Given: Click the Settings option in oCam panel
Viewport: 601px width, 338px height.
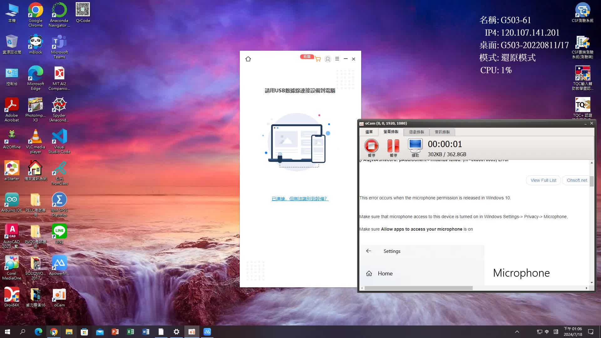Looking at the screenshot, I should coord(391,251).
